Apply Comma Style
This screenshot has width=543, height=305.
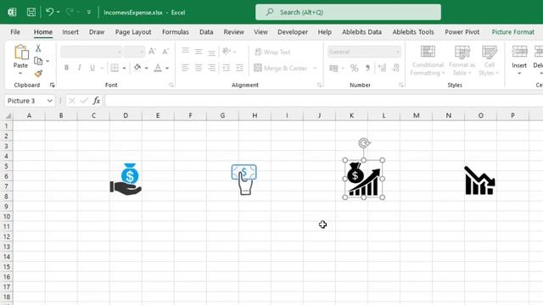(367, 68)
